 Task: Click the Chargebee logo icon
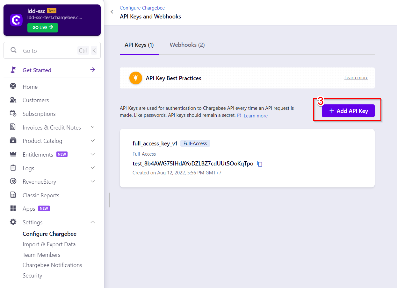point(16,20)
